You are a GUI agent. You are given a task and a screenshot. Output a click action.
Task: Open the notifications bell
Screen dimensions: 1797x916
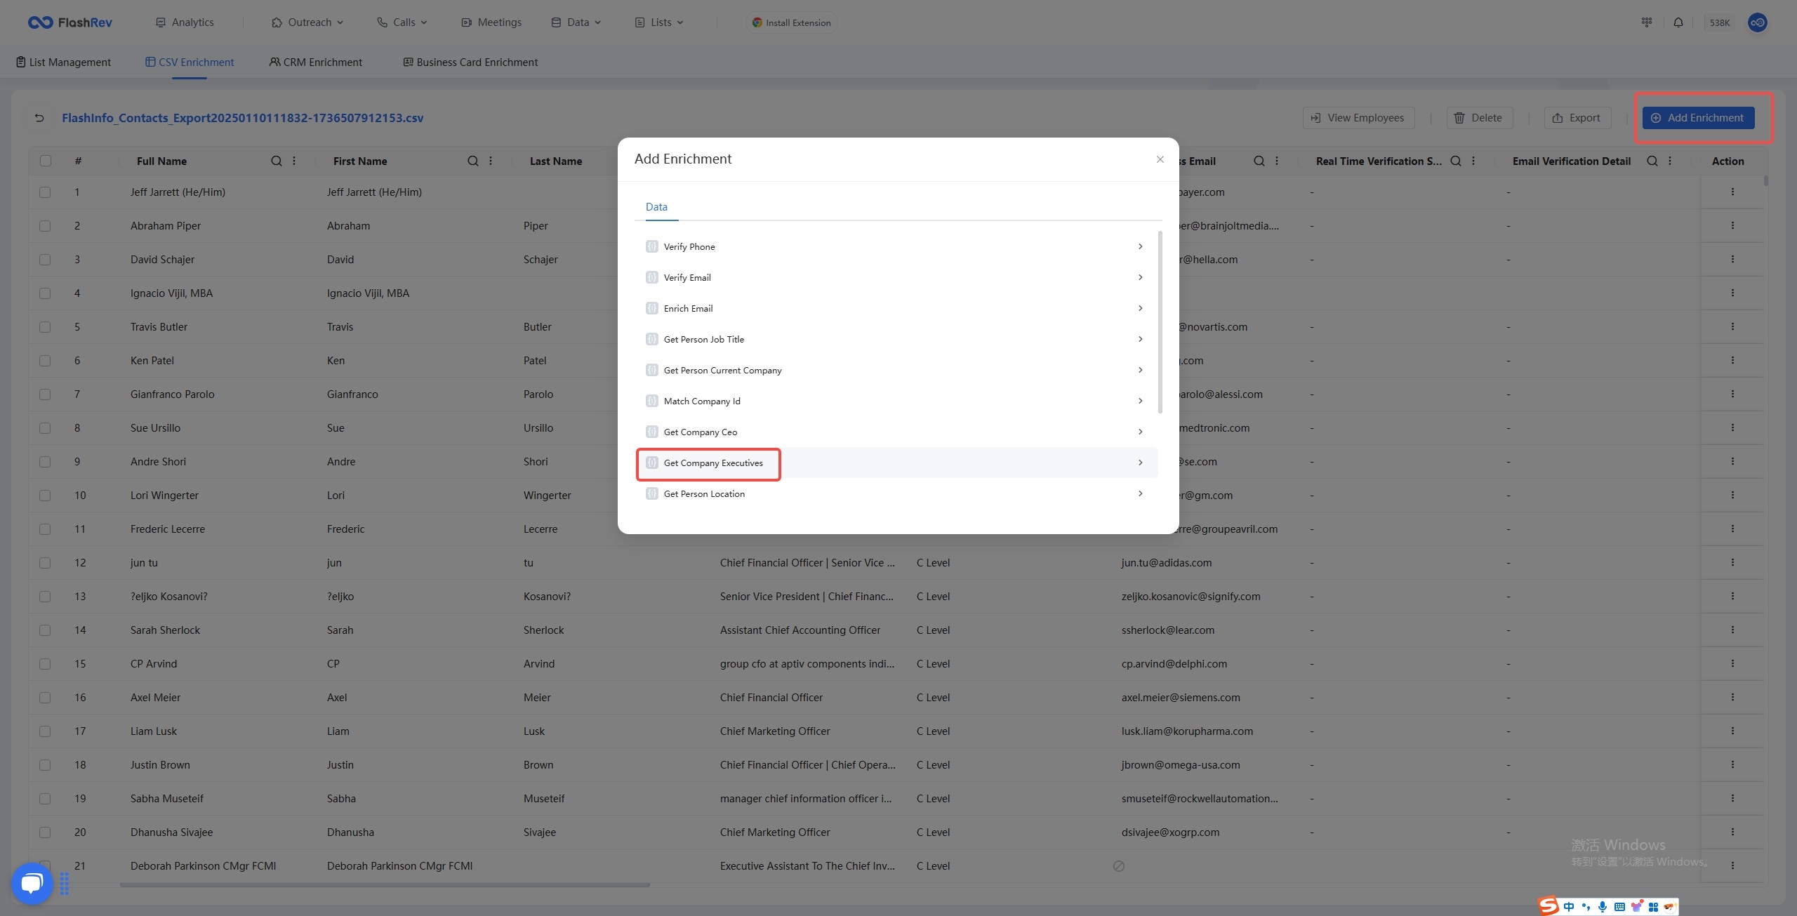click(x=1678, y=22)
